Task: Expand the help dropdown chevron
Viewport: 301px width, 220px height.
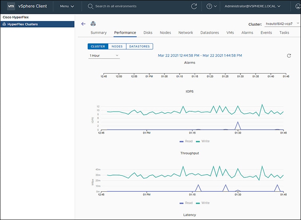Action: click(215, 6)
